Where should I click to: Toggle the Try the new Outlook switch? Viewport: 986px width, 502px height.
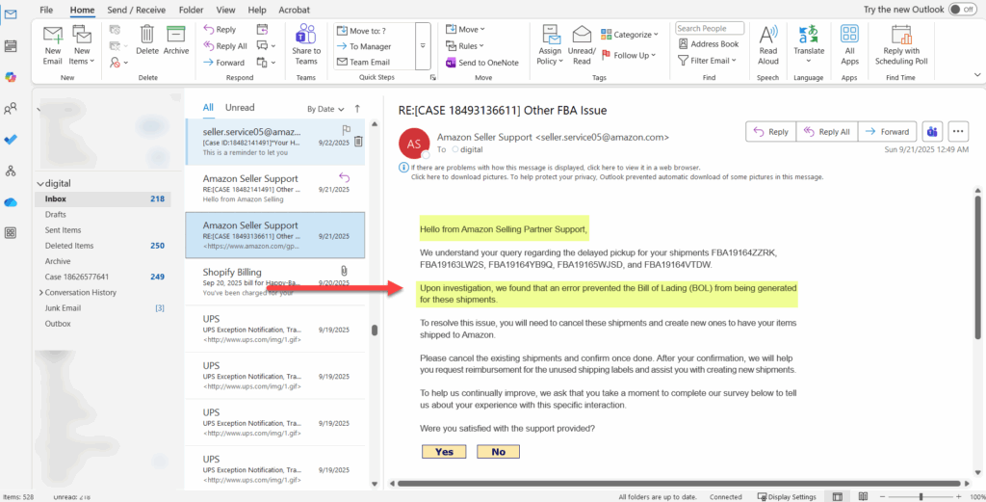[962, 9]
